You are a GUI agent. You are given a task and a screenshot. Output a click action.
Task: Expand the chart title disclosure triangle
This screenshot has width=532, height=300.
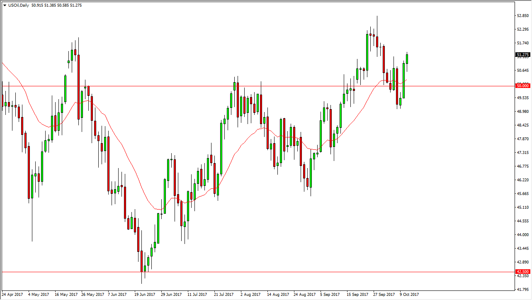[x=4, y=6]
